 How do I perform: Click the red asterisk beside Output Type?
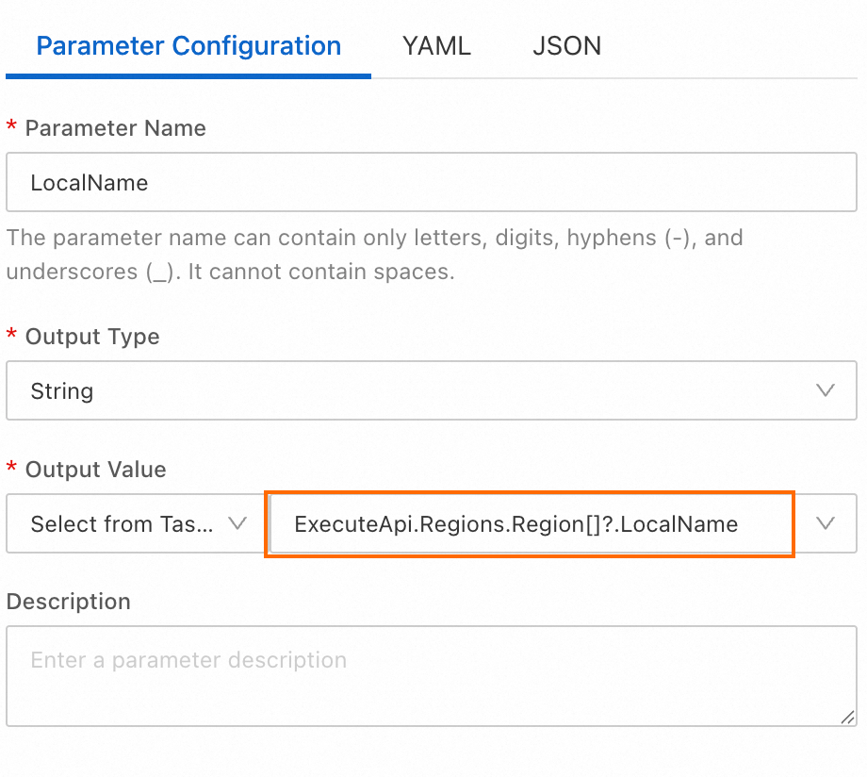pyautogui.click(x=12, y=337)
